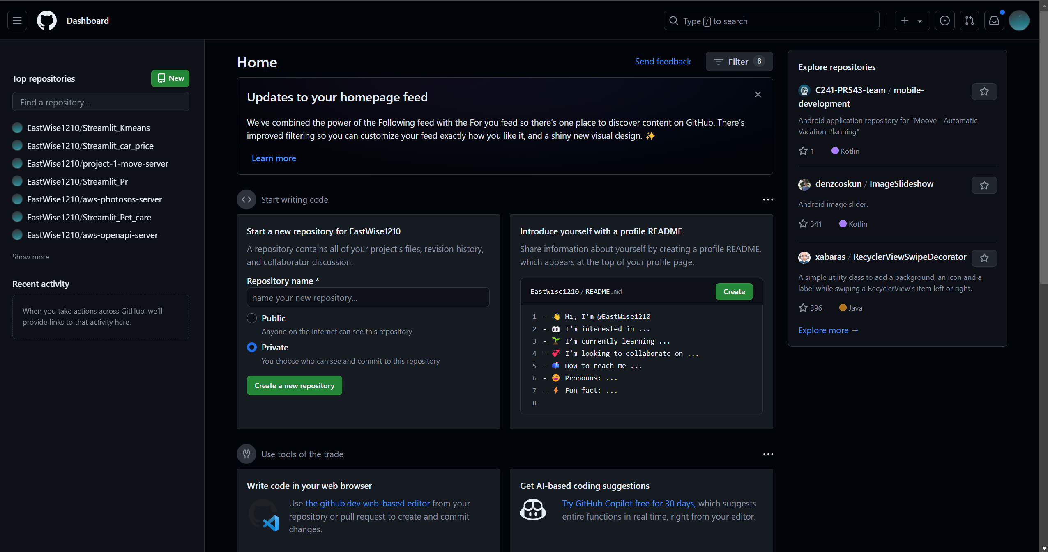Open Try GitHub Copilot free link
The height and width of the screenshot is (552, 1048).
pyautogui.click(x=629, y=503)
